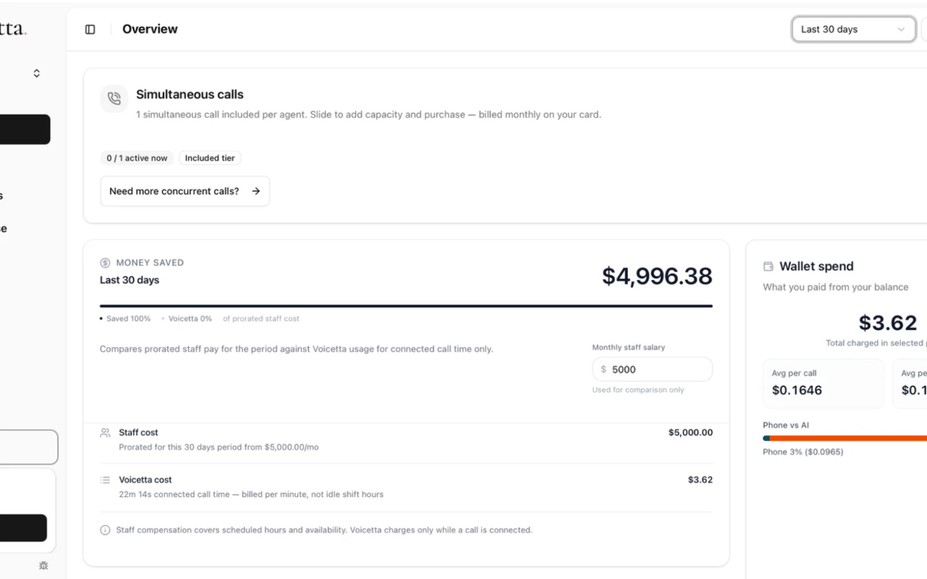
Task: Click the Simultaneous calls phone icon
Action: click(x=114, y=98)
